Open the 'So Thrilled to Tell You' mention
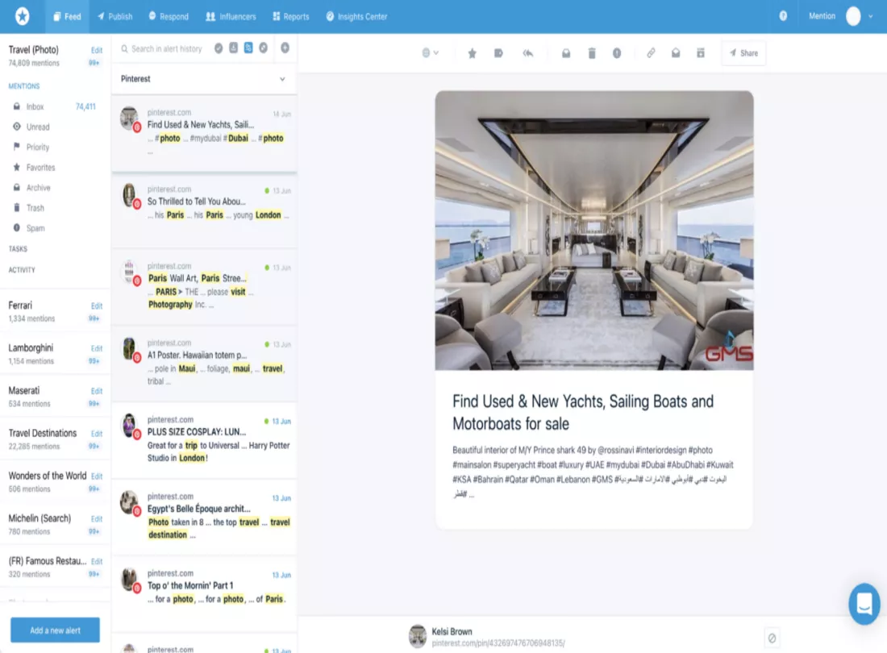This screenshot has width=887, height=653. [x=204, y=209]
